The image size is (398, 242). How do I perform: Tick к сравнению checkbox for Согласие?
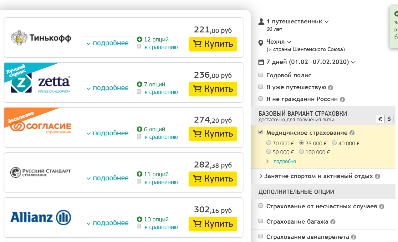[x=139, y=136]
